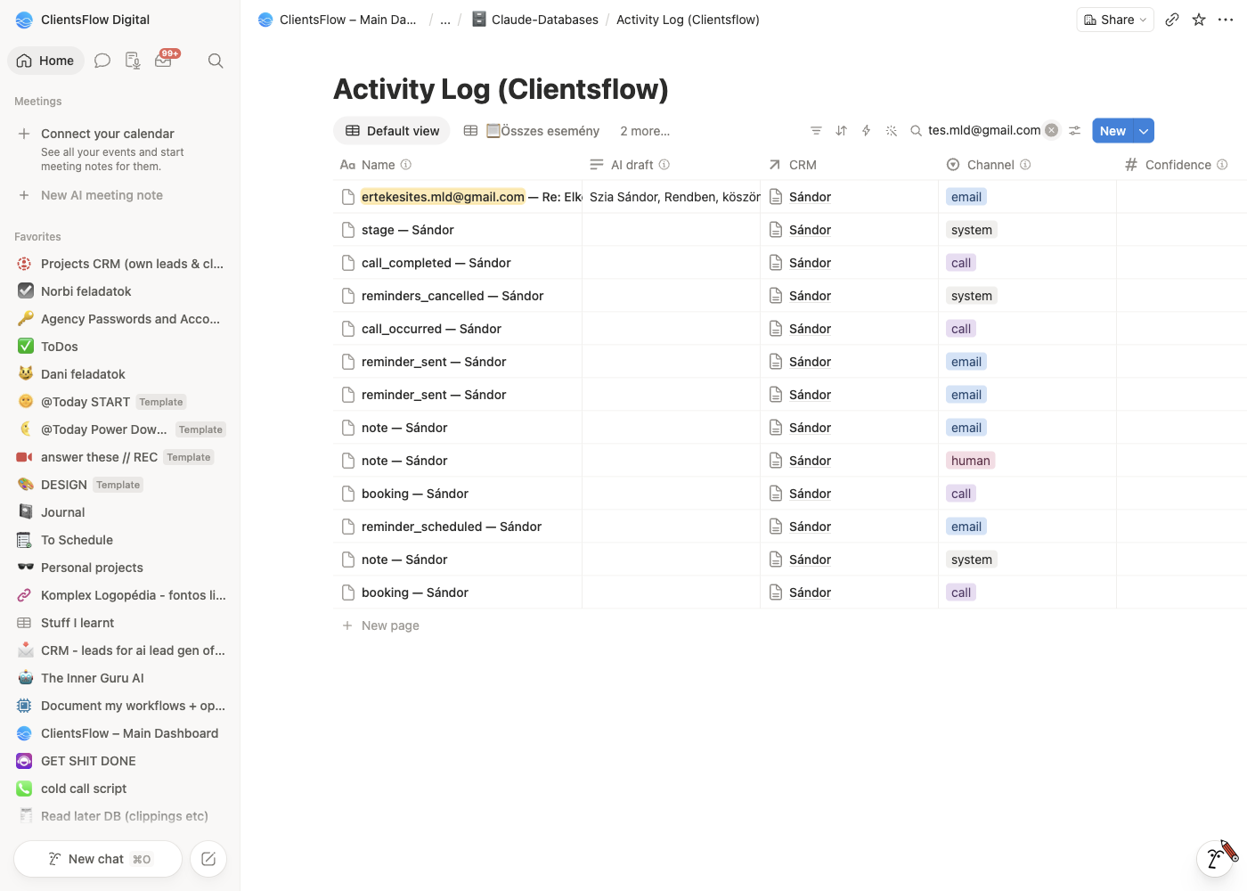Click the Komplex Logopédia link icon

(x=25, y=595)
